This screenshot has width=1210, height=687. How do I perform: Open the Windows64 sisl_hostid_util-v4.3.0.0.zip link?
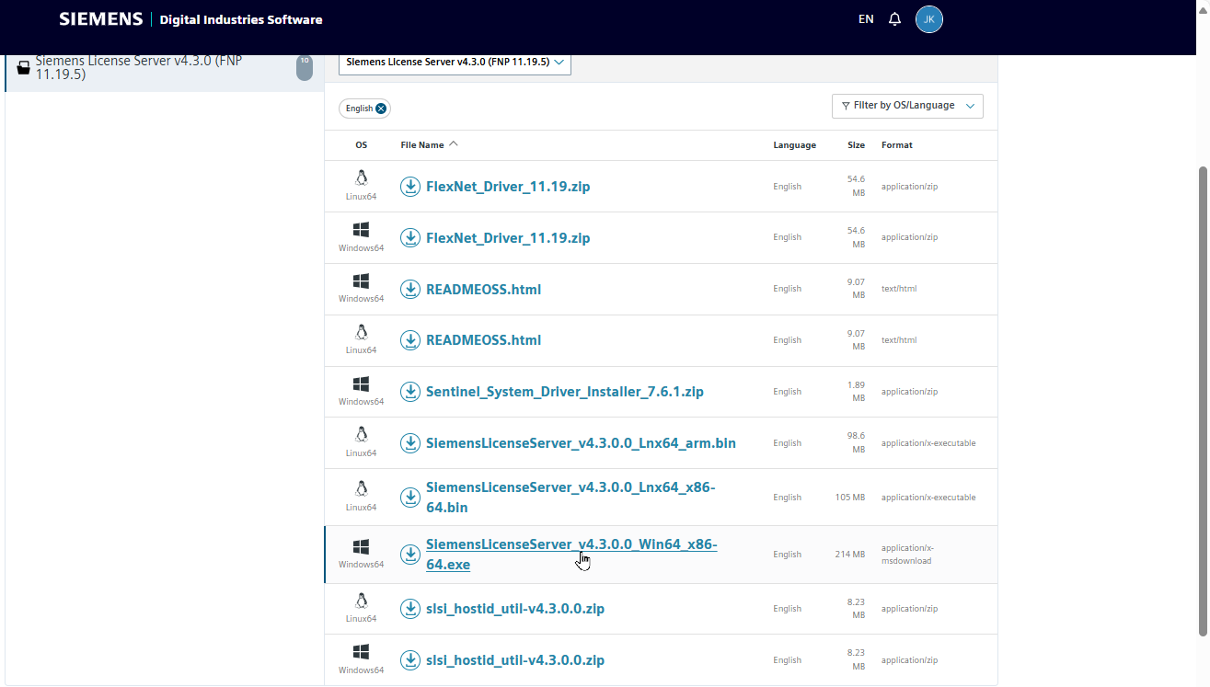coord(515,660)
